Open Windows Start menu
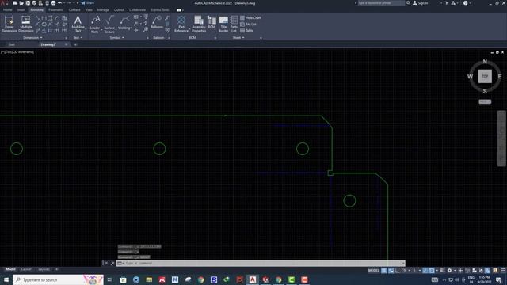This screenshot has height=285, width=507. tap(6, 279)
